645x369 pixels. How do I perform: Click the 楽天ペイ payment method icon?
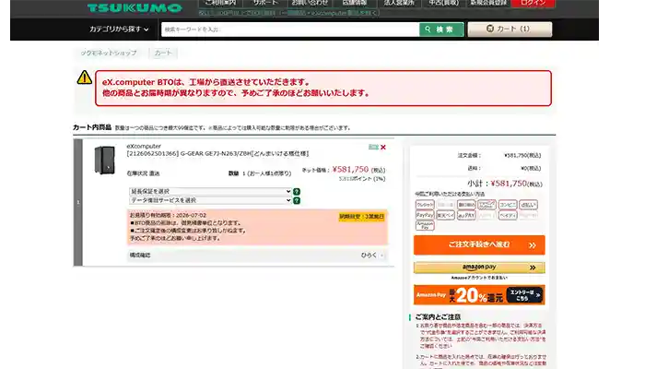pos(445,215)
